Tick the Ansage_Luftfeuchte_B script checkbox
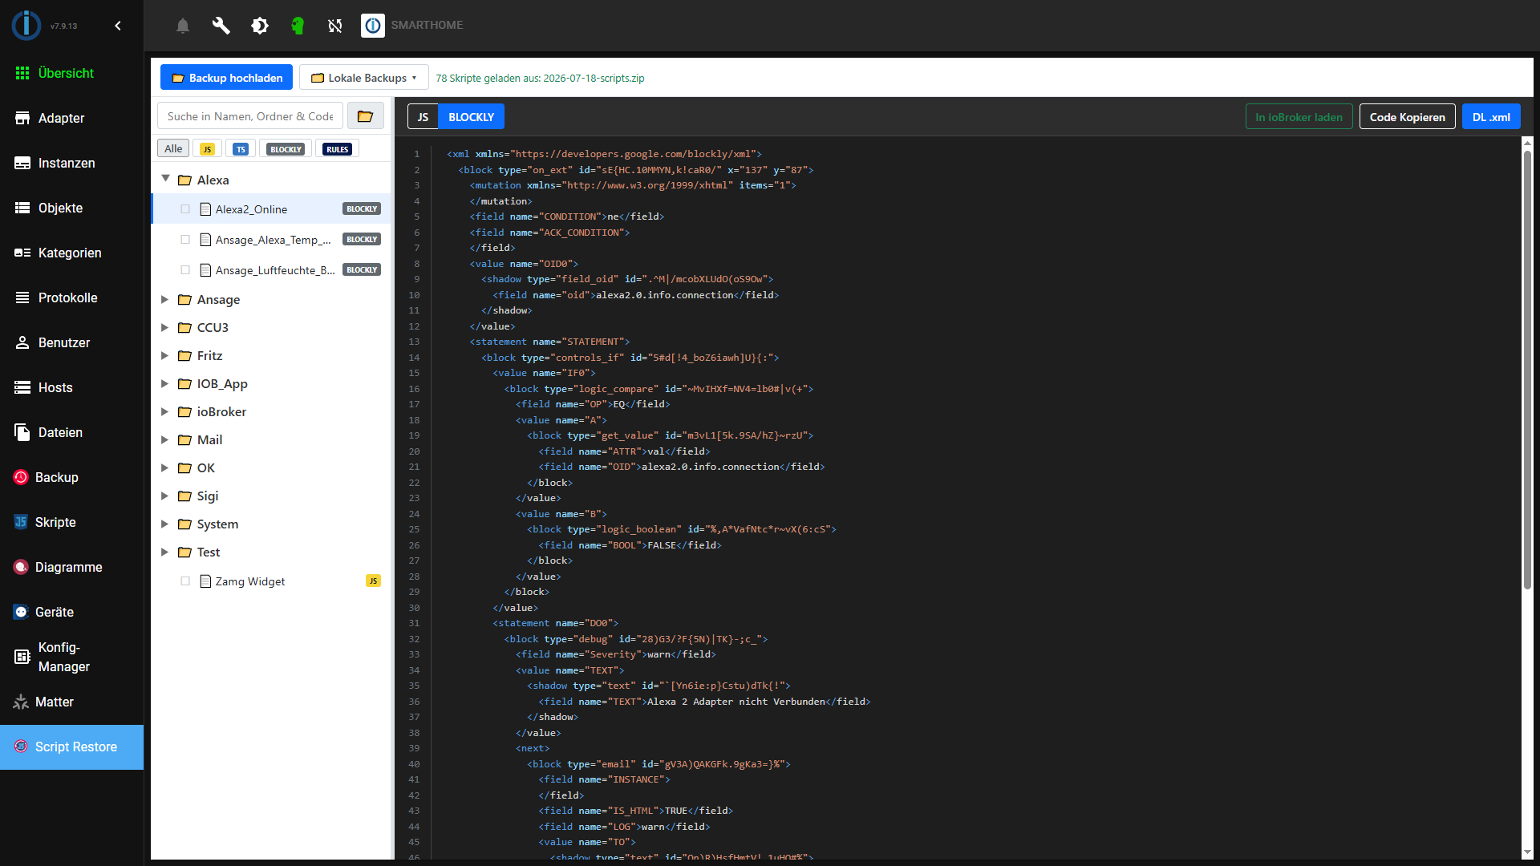The width and height of the screenshot is (1540, 866). [x=185, y=270]
